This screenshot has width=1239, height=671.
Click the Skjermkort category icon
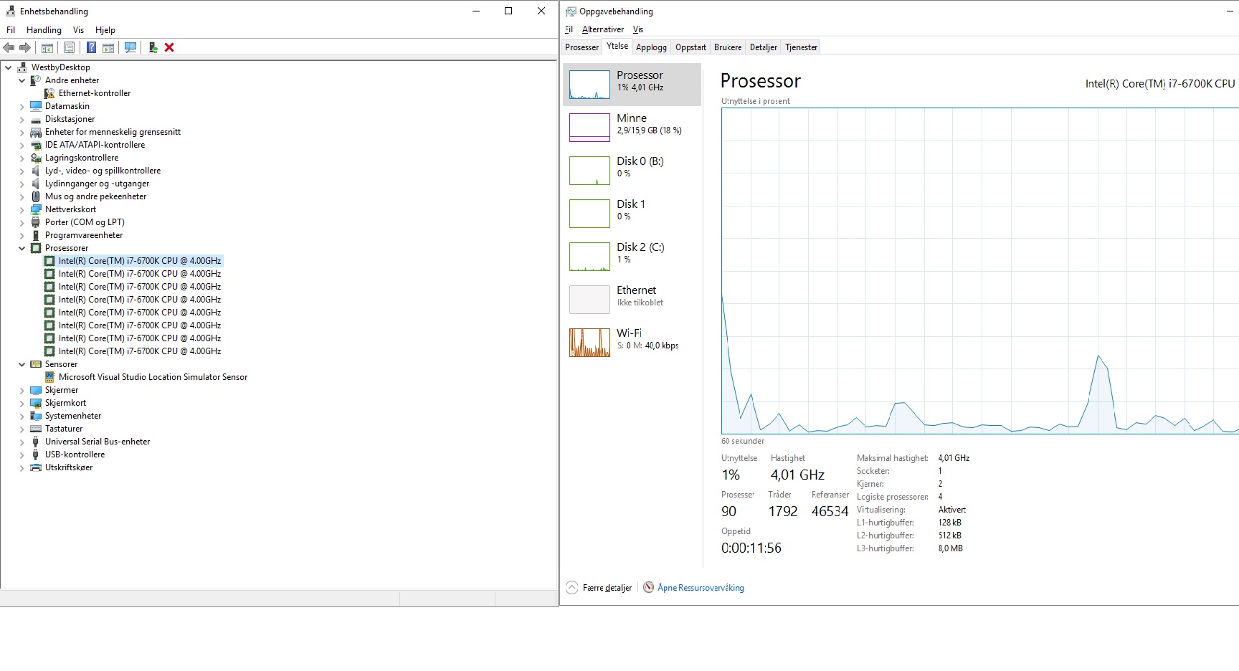[x=36, y=403]
